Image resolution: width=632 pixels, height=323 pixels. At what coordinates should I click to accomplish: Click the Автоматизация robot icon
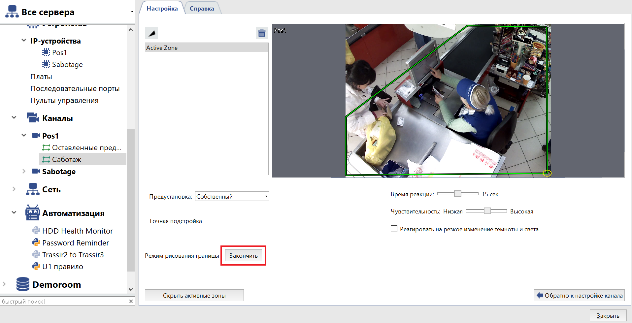click(x=33, y=213)
